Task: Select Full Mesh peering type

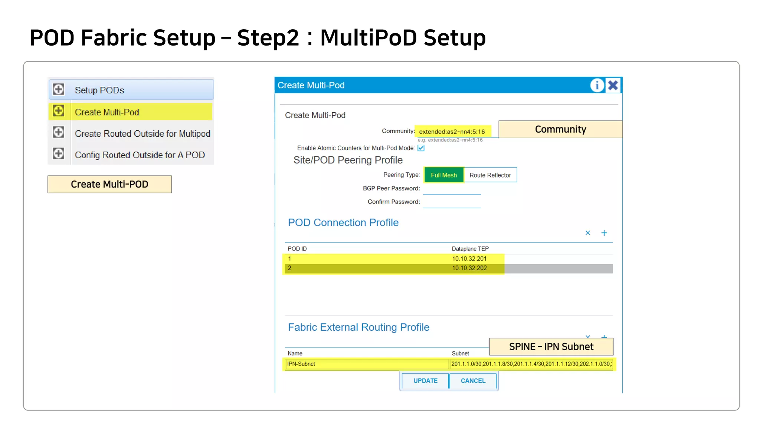Action: (444, 175)
